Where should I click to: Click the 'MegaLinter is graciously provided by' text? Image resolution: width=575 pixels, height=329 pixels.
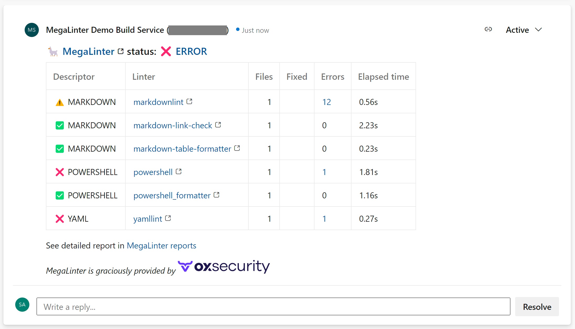(x=111, y=270)
